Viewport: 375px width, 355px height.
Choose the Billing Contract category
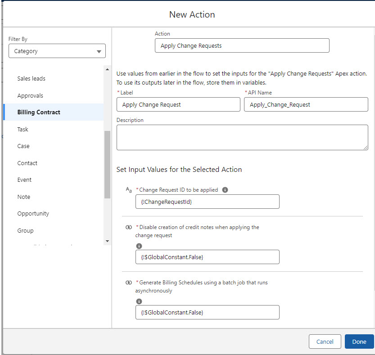(39, 112)
